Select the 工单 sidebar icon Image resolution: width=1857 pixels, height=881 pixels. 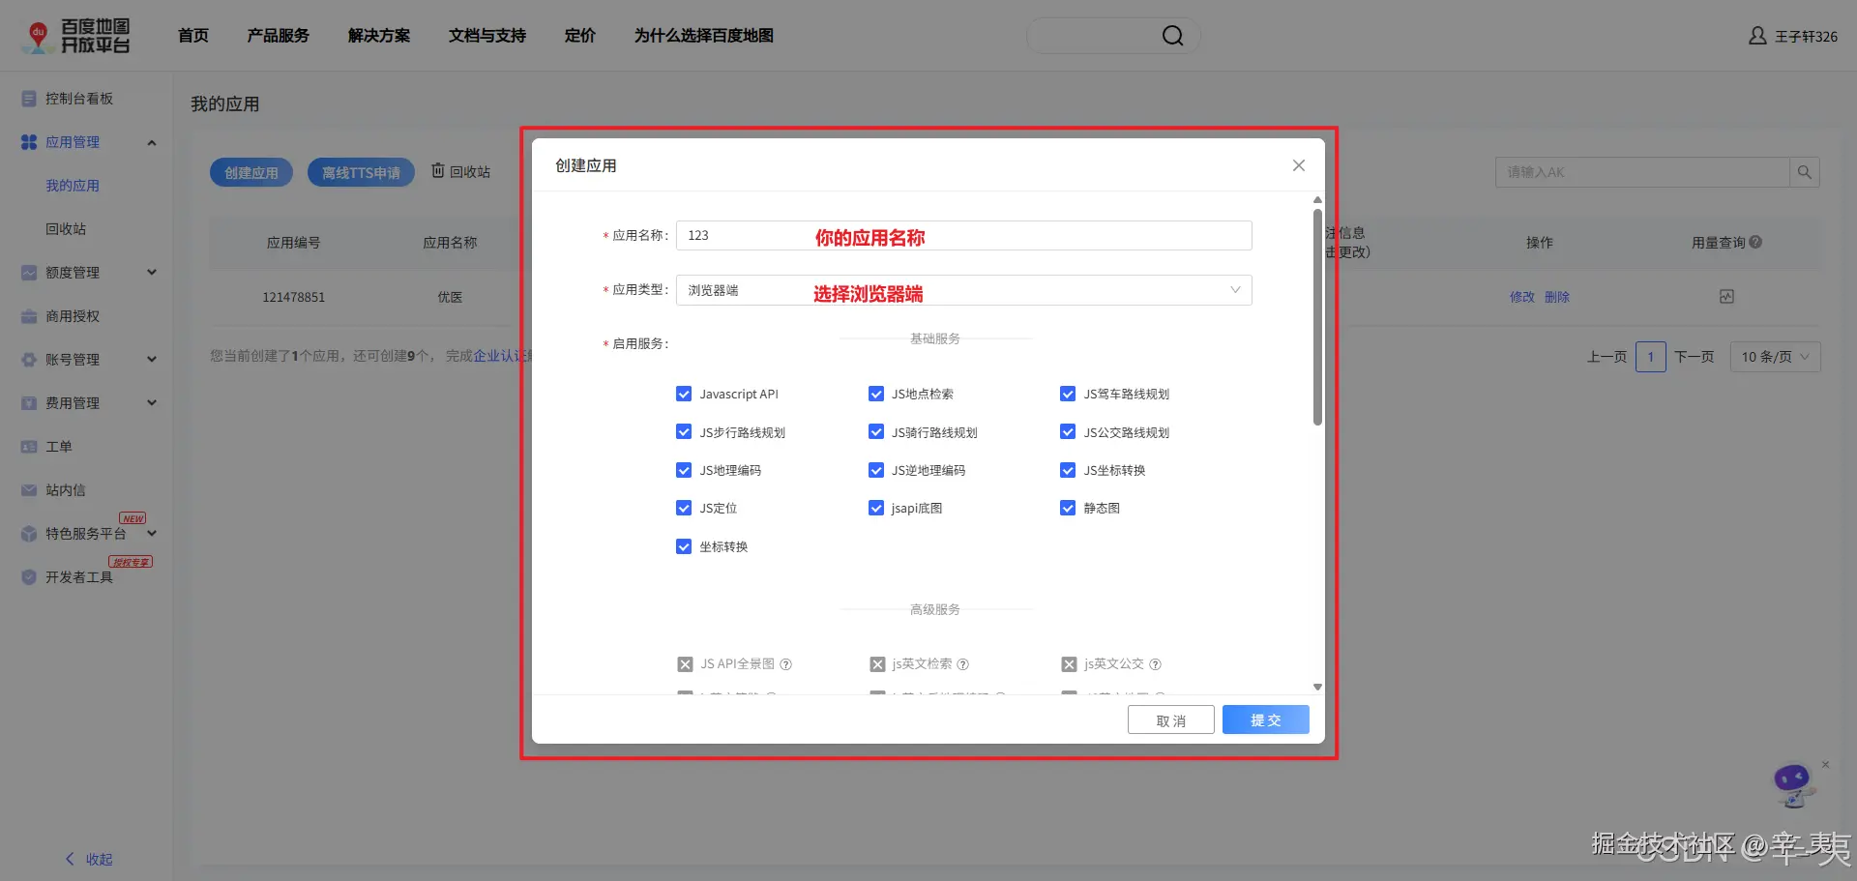coord(29,446)
